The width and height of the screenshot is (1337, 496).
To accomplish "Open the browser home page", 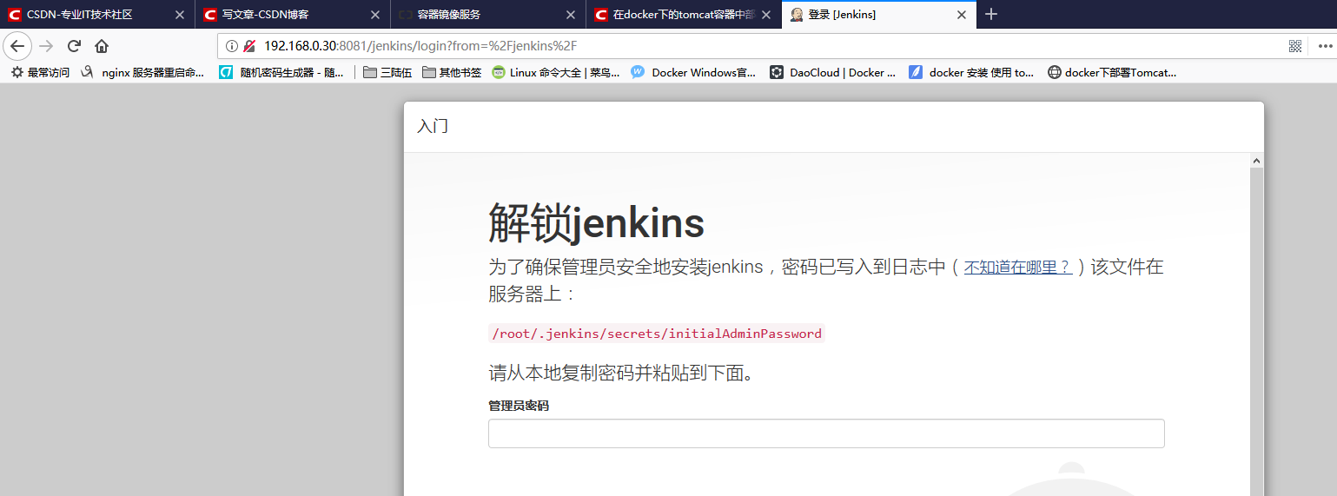I will [x=102, y=46].
